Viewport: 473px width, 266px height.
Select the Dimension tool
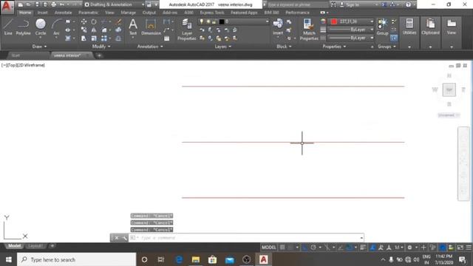tap(151, 27)
